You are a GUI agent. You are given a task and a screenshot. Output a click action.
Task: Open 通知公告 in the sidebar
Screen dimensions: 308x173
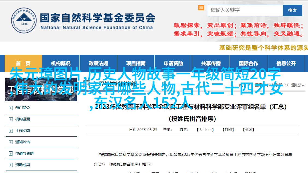pos(23,142)
